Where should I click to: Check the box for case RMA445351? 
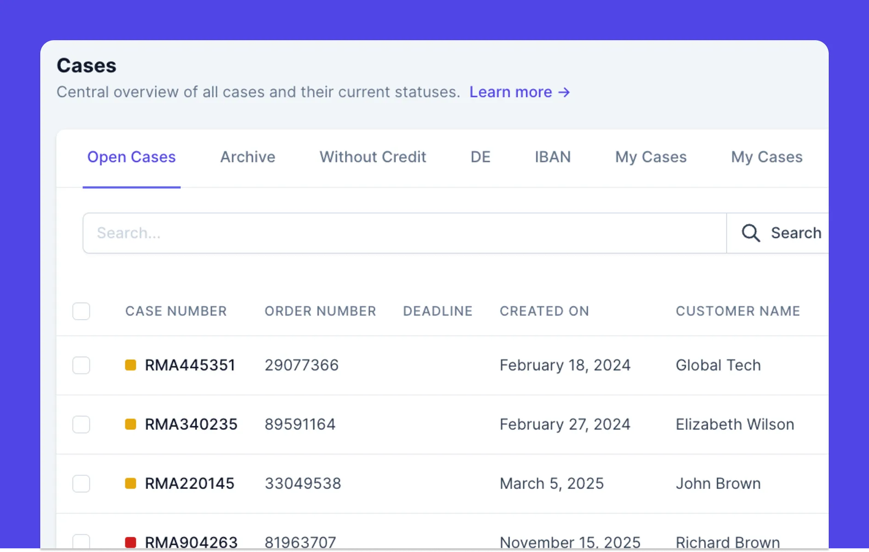[x=81, y=365]
